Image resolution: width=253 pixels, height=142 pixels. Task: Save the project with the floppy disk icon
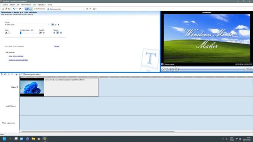[9, 9]
